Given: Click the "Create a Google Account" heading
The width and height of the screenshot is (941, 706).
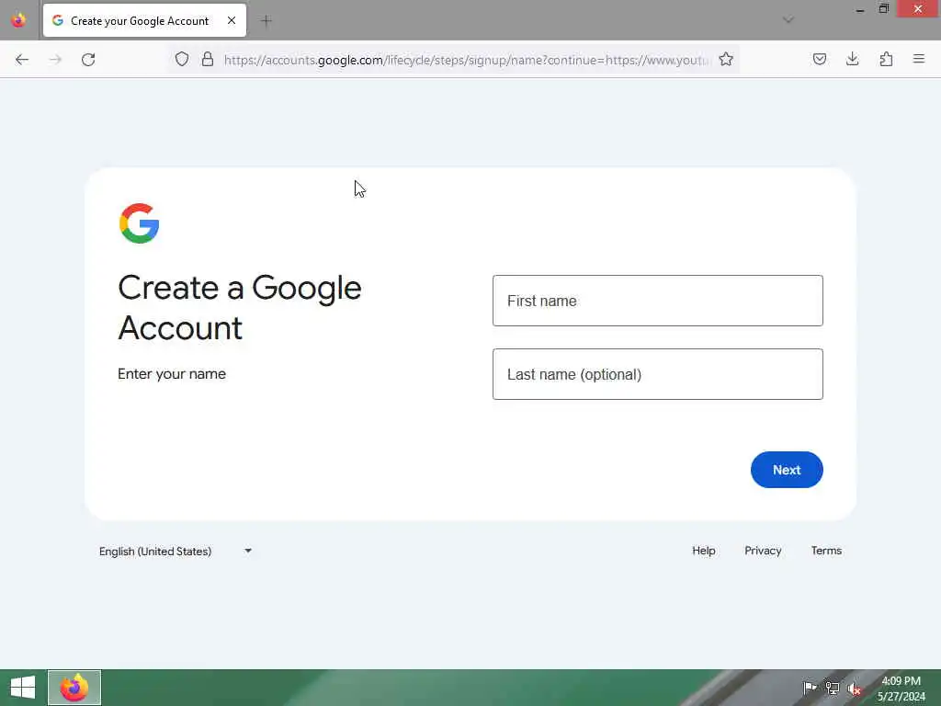Looking at the screenshot, I should (x=240, y=307).
